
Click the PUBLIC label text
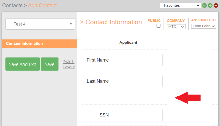coord(154,21)
